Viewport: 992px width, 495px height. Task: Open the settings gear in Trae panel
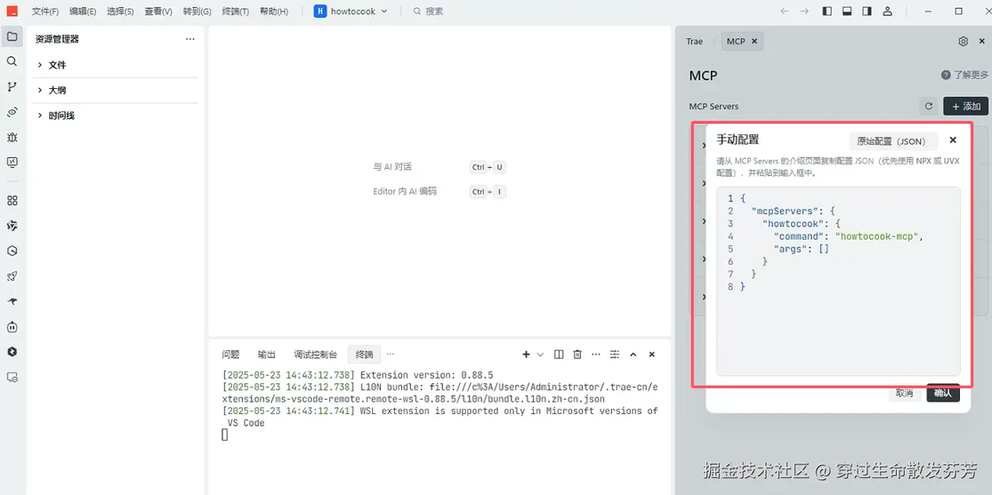tap(963, 41)
